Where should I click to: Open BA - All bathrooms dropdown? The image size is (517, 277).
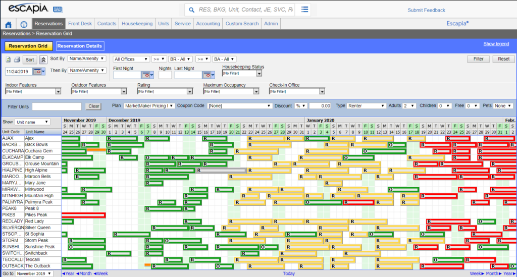224,59
